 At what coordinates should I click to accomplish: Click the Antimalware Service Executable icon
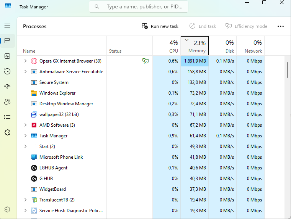(34, 72)
